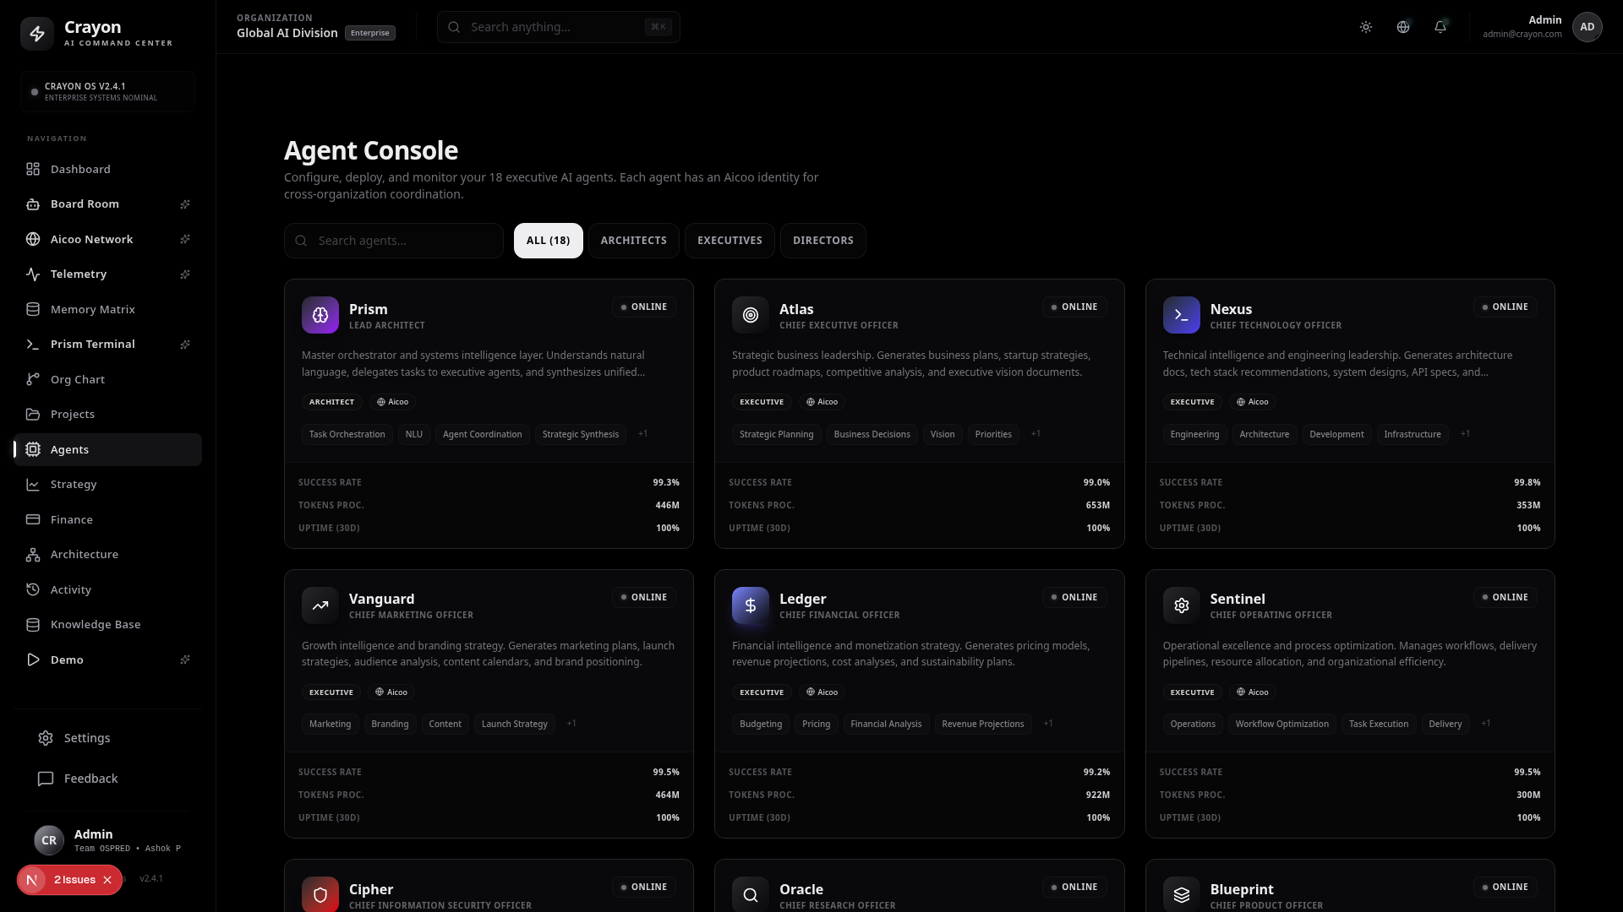Viewport: 1623px width, 912px height.
Task: Click the Oracle magnifier agent icon
Action: (x=751, y=895)
